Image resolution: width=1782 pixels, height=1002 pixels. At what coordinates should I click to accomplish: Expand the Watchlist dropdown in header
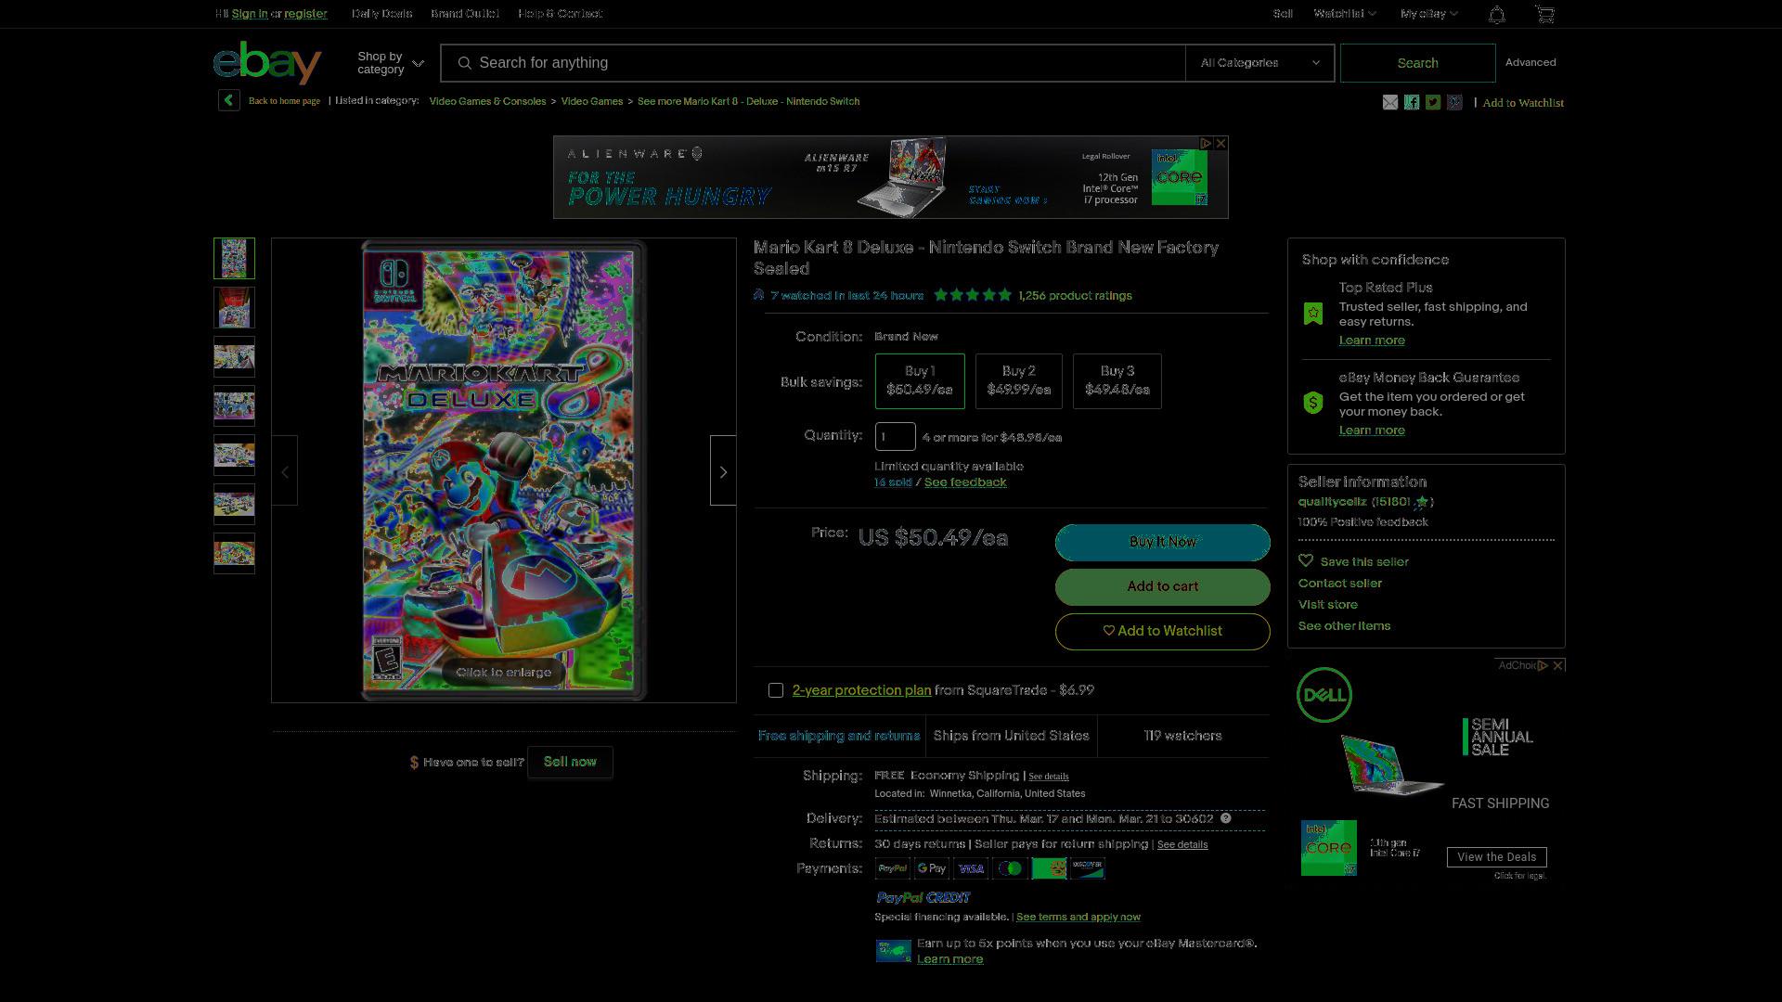[x=1344, y=14]
